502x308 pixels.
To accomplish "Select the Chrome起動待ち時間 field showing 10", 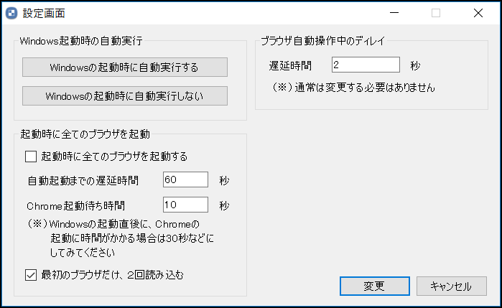I will (185, 205).
